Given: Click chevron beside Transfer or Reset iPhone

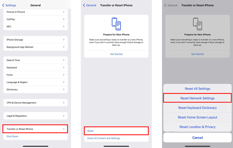Looking at the screenshot, I should pos(64,129).
